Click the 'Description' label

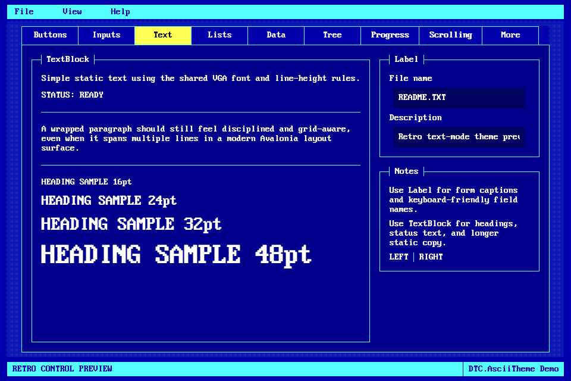415,118
